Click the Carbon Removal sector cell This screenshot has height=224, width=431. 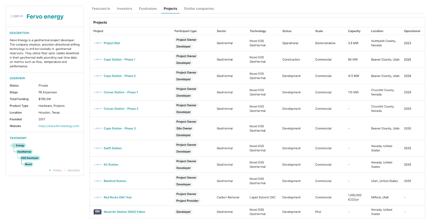click(x=228, y=198)
